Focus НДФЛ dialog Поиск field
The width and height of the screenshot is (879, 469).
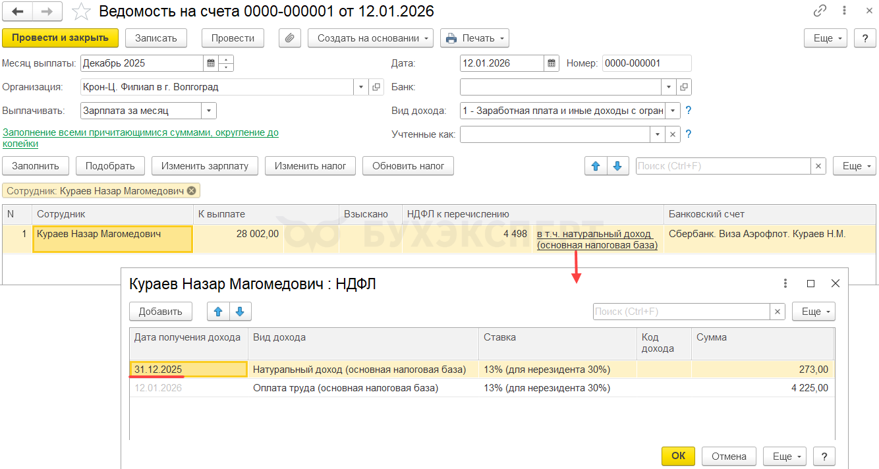pyautogui.click(x=681, y=312)
